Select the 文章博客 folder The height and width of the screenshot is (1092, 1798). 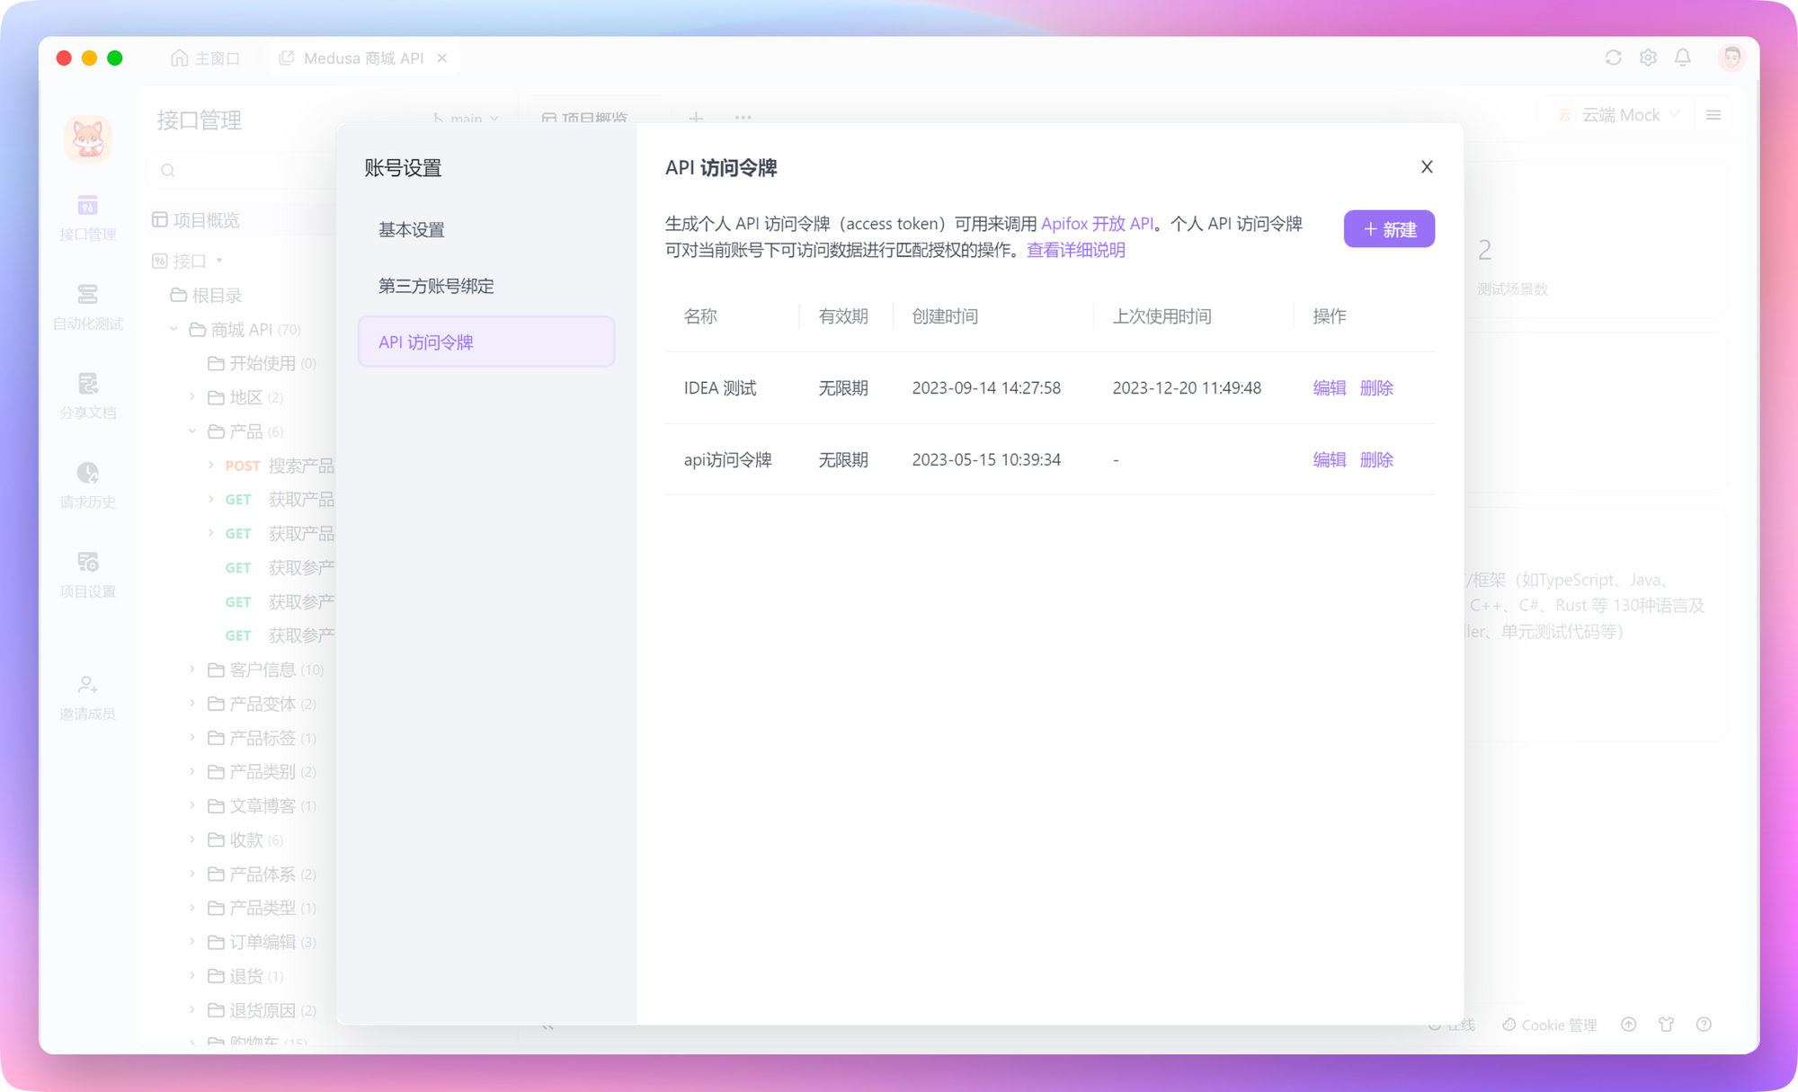[262, 806]
